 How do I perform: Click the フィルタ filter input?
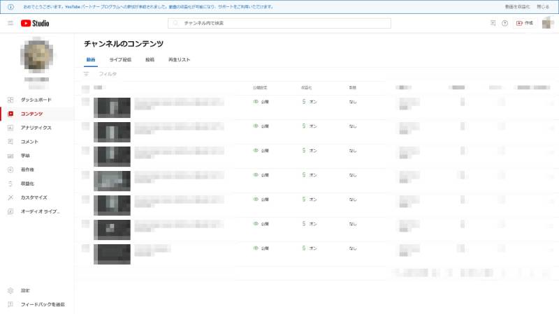(x=108, y=74)
